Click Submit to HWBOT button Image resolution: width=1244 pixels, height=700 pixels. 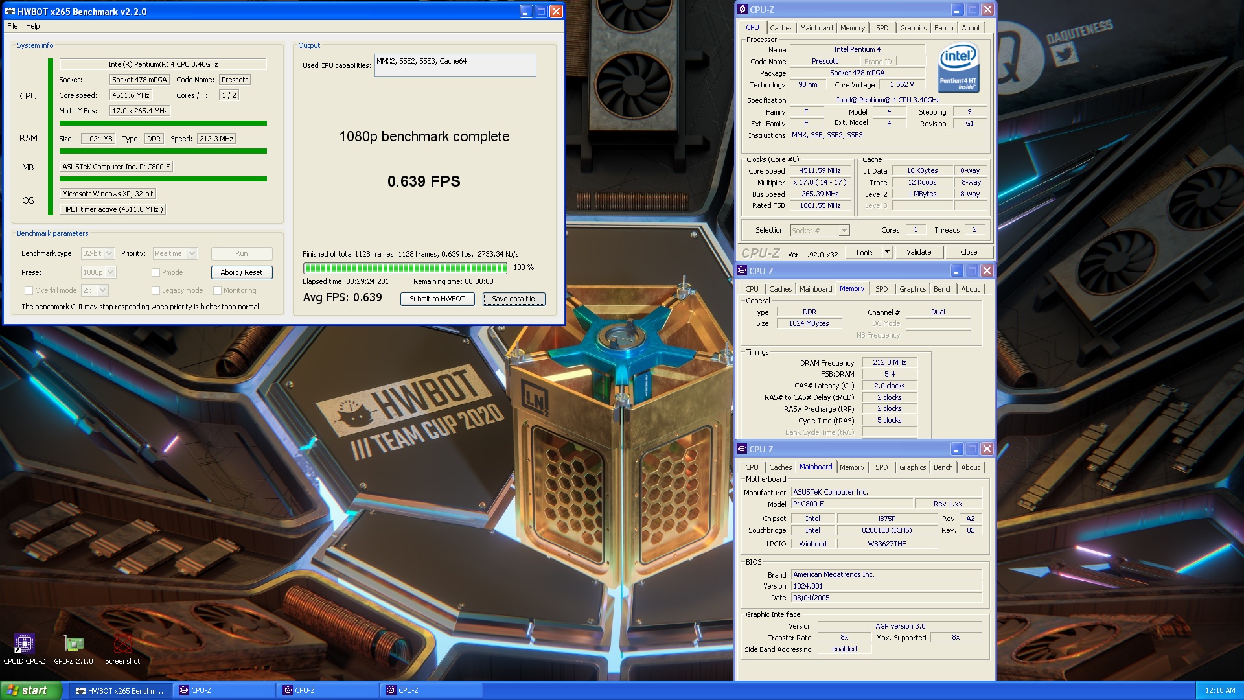click(437, 299)
